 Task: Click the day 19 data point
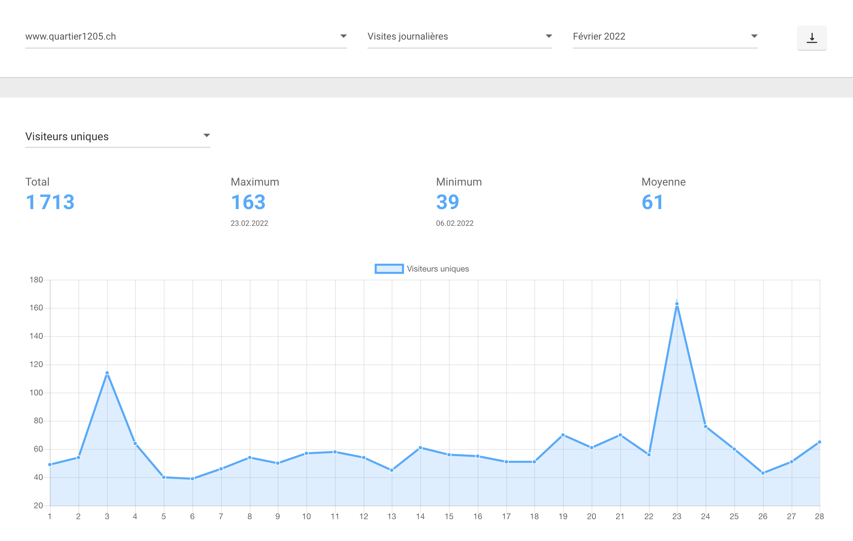[563, 435]
